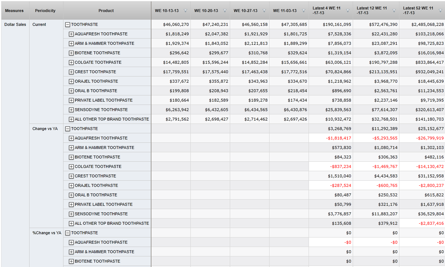445x267 pixels.
Task: Expand COLGATE TOOTHPASTE in Current section
Action: [x=71, y=63]
